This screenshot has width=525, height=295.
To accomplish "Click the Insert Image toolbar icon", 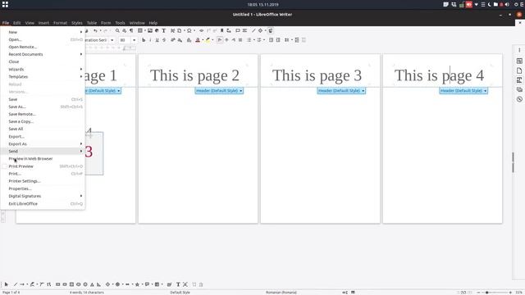I will (x=150, y=30).
